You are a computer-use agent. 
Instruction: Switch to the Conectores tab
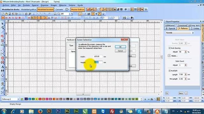click(x=181, y=25)
